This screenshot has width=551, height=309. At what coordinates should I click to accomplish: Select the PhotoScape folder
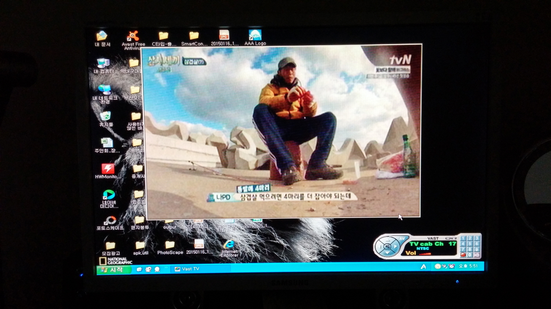170,248
